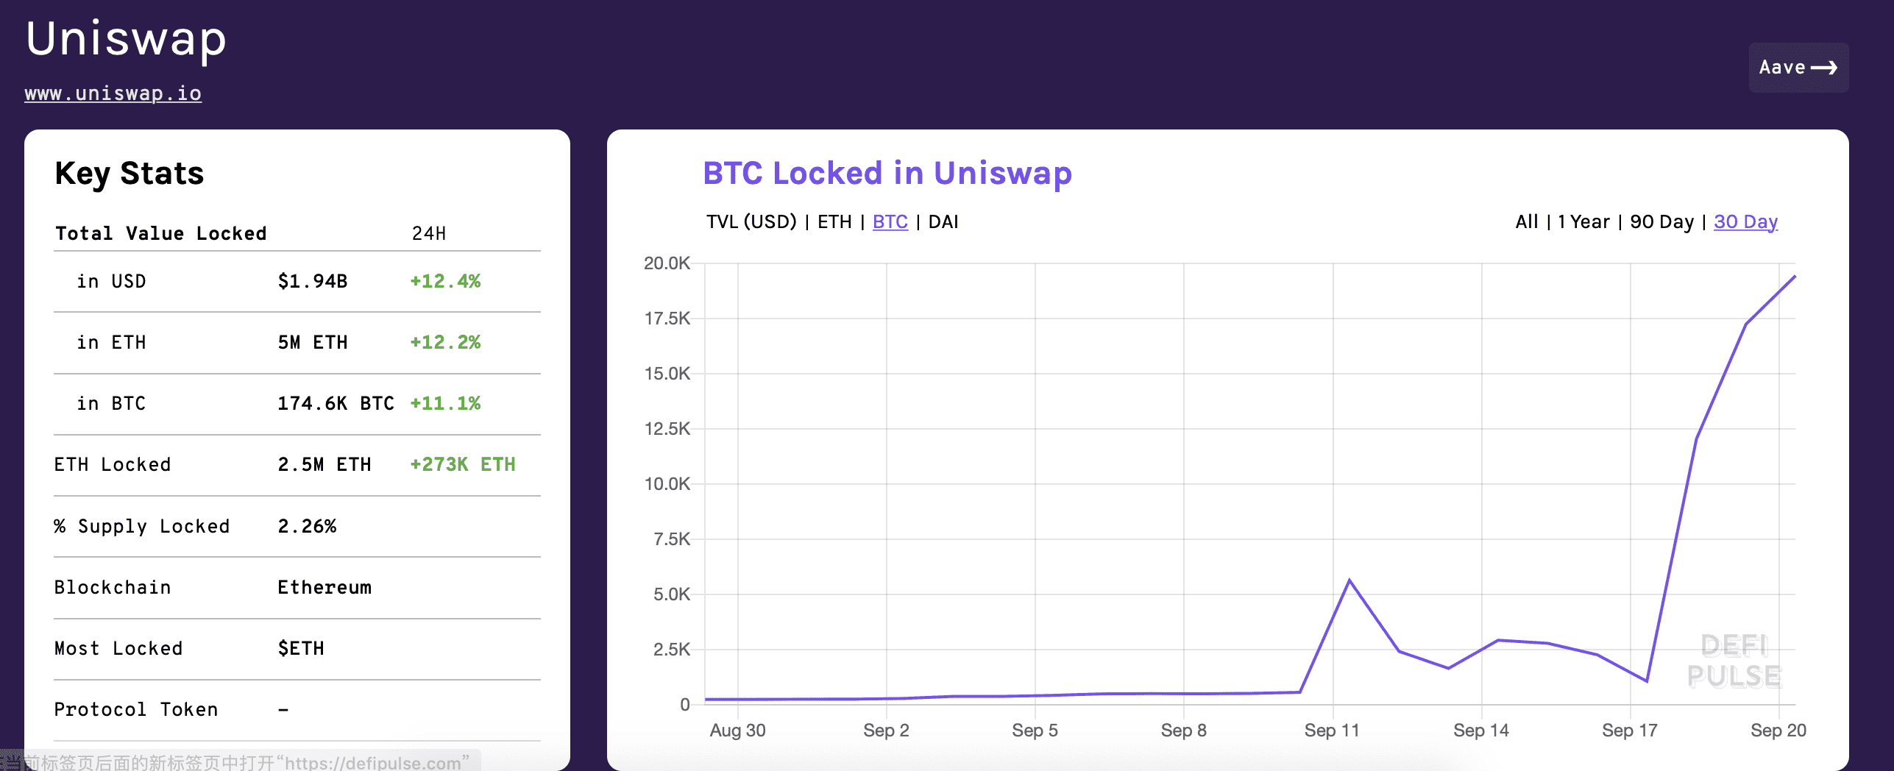Click the Uniswap page title
The image size is (1894, 771).
[x=126, y=38]
